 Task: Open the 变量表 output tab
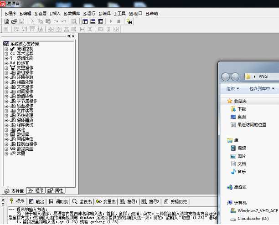click(x=106, y=201)
